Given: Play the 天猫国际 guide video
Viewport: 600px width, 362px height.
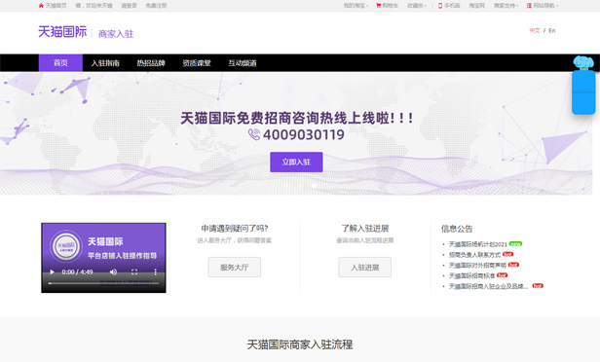Looking at the screenshot, I should (x=52, y=271).
